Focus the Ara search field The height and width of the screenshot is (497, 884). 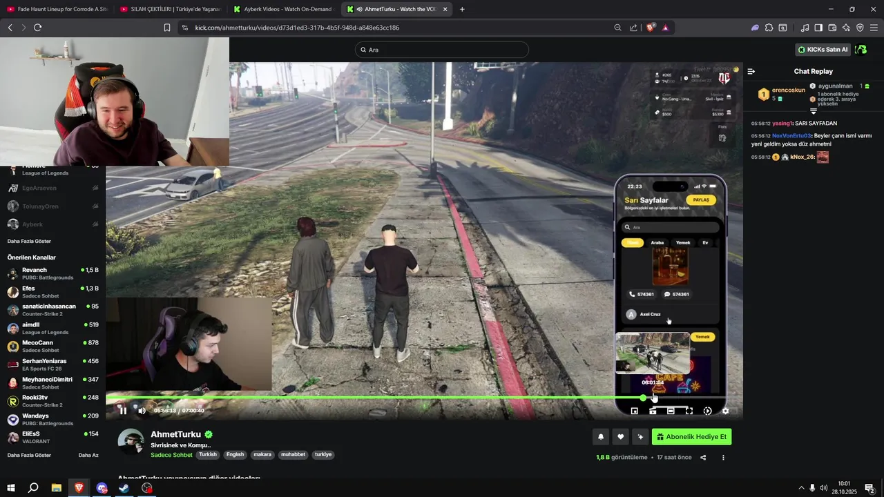point(442,50)
